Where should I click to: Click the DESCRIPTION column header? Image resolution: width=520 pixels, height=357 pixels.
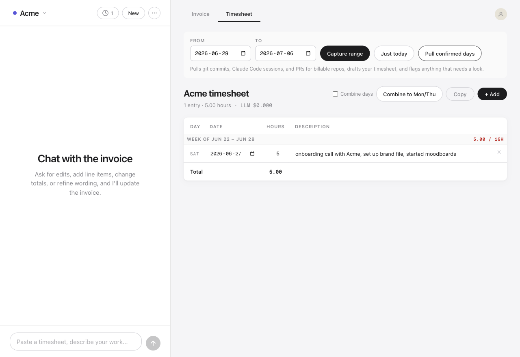[312, 127]
